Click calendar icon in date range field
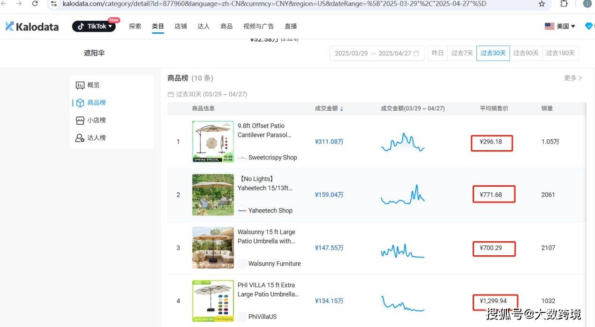595x327 pixels. [416, 53]
